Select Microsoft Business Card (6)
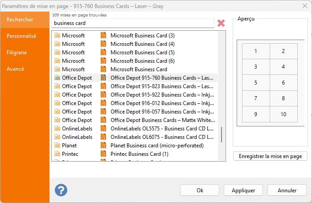 point(143,61)
